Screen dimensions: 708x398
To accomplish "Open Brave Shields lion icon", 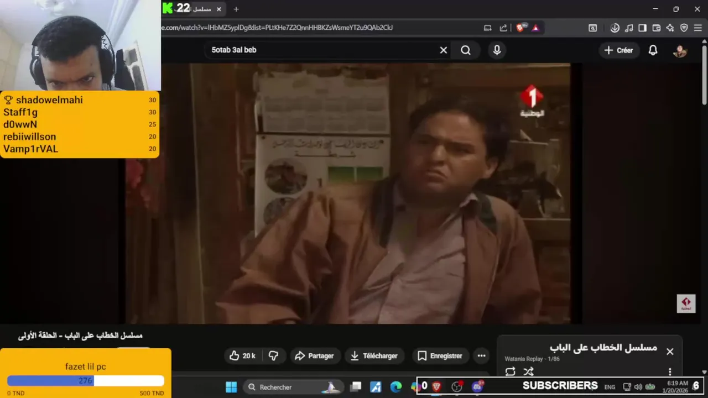I will coord(520,28).
